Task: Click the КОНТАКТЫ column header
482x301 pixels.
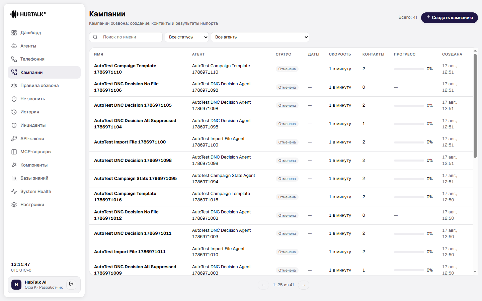Action: pos(373,54)
